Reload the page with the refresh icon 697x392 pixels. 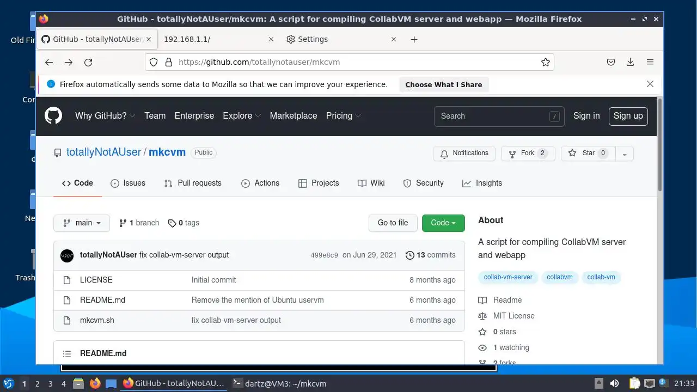[88, 62]
